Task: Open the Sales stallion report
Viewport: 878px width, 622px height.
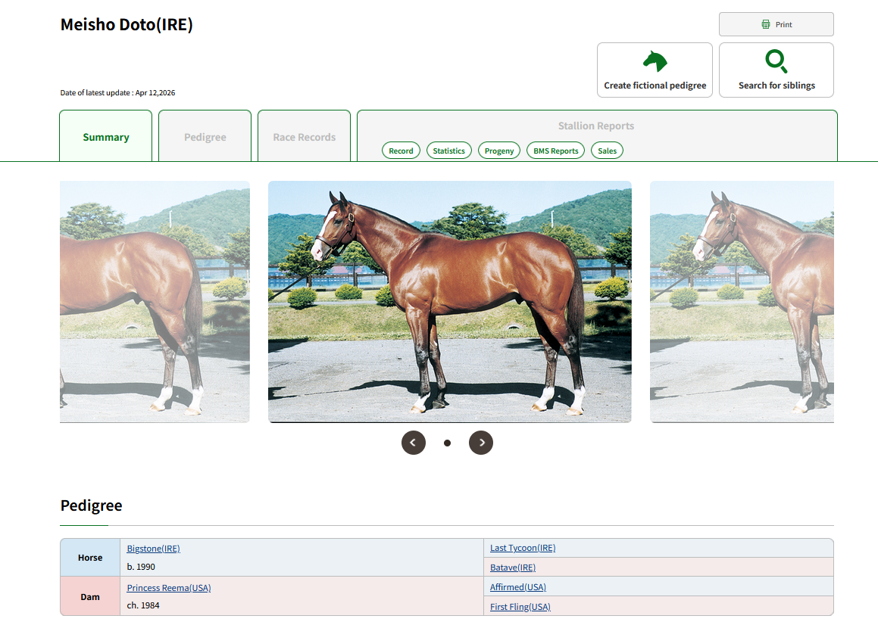Action: [607, 151]
